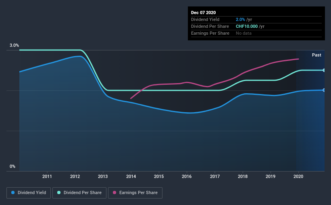
Task: Click the blue Dividend Yield legend dot
Action: pos(13,192)
